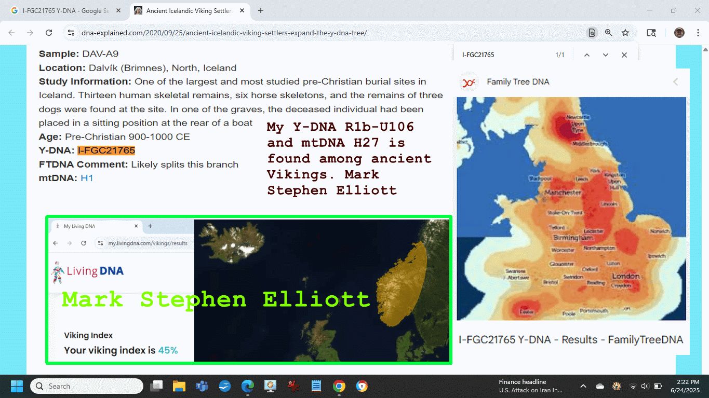Switch to the I-FGC21765 Y-DNA Google tab
709x398 pixels.
[x=65, y=10]
